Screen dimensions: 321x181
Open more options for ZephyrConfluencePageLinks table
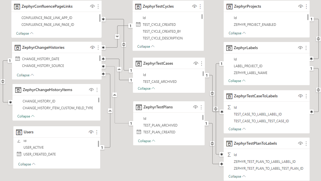(98, 6)
